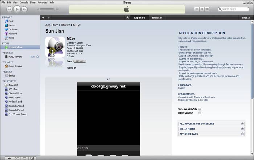
Task: Switch to Cover Flow view button
Action: point(207,9)
